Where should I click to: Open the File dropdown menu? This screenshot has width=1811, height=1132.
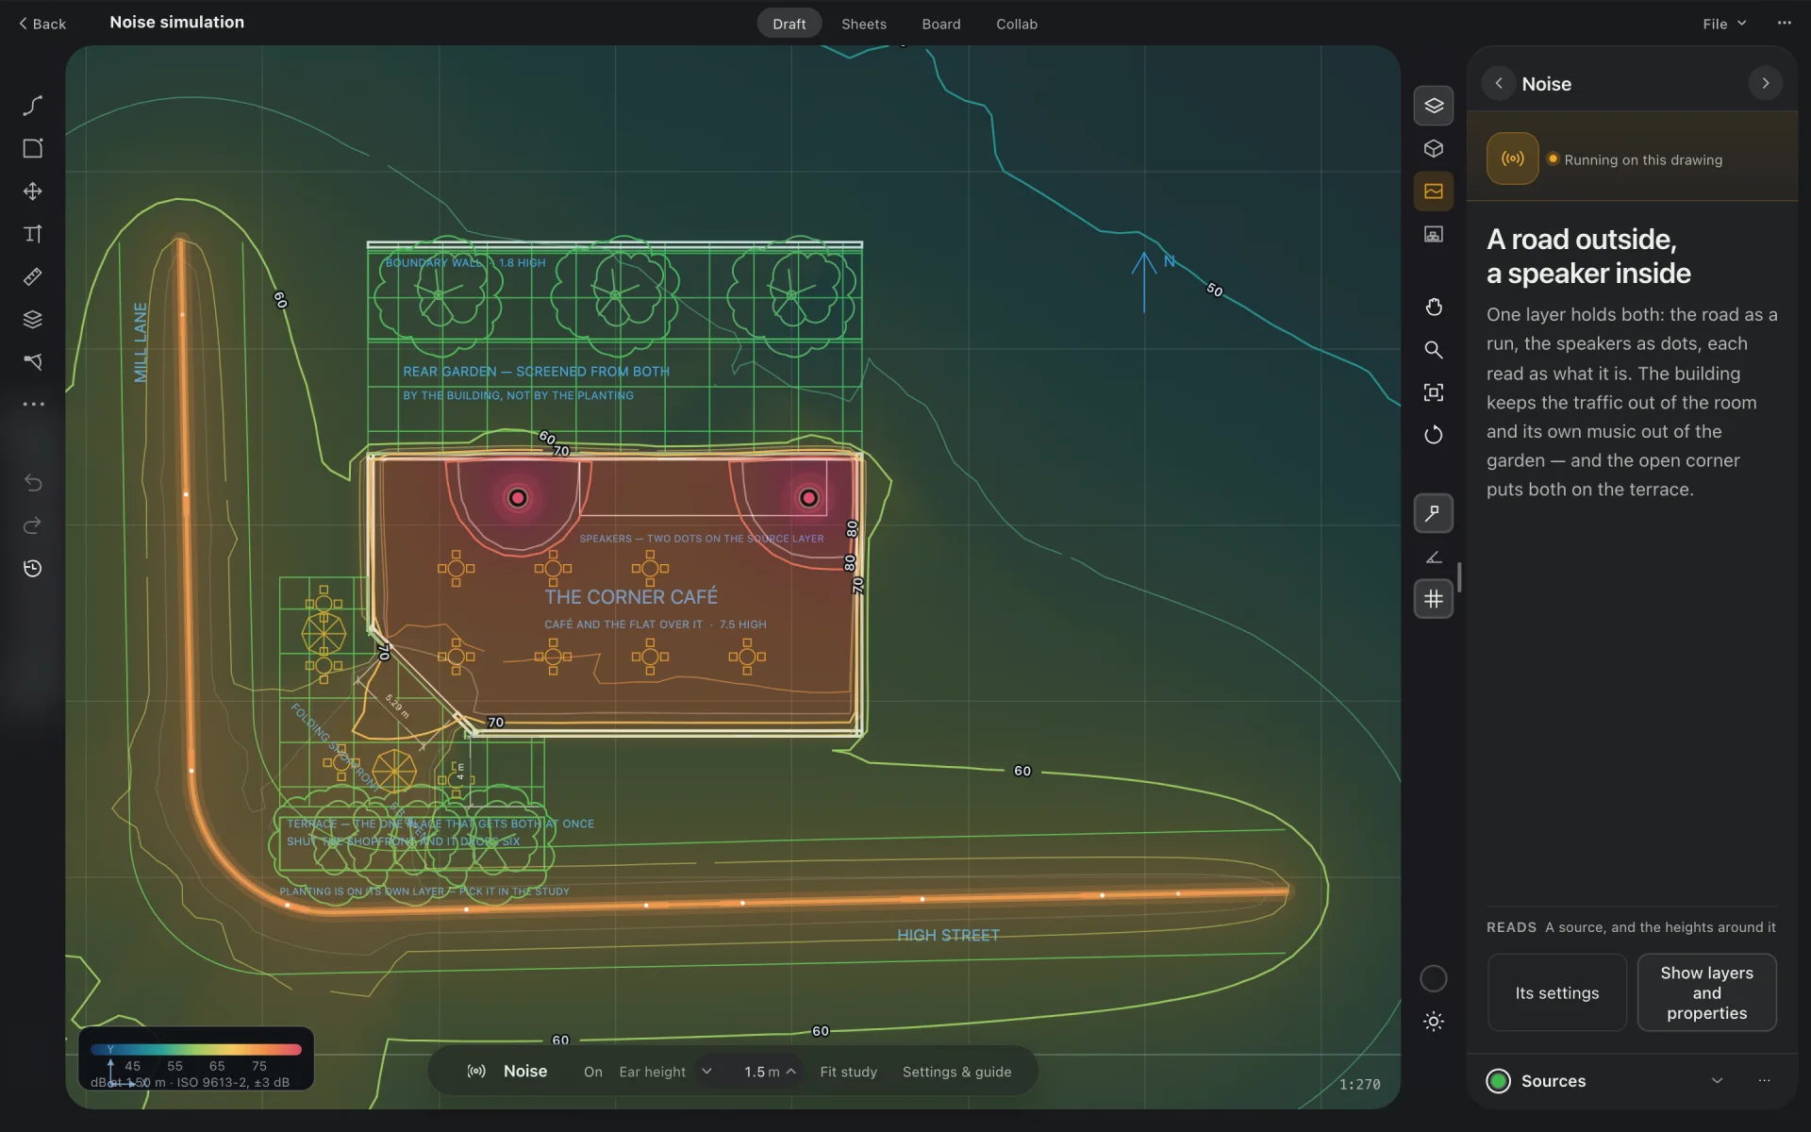tap(1724, 24)
